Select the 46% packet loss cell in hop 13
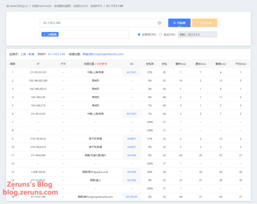257x204 pixels. (150, 172)
